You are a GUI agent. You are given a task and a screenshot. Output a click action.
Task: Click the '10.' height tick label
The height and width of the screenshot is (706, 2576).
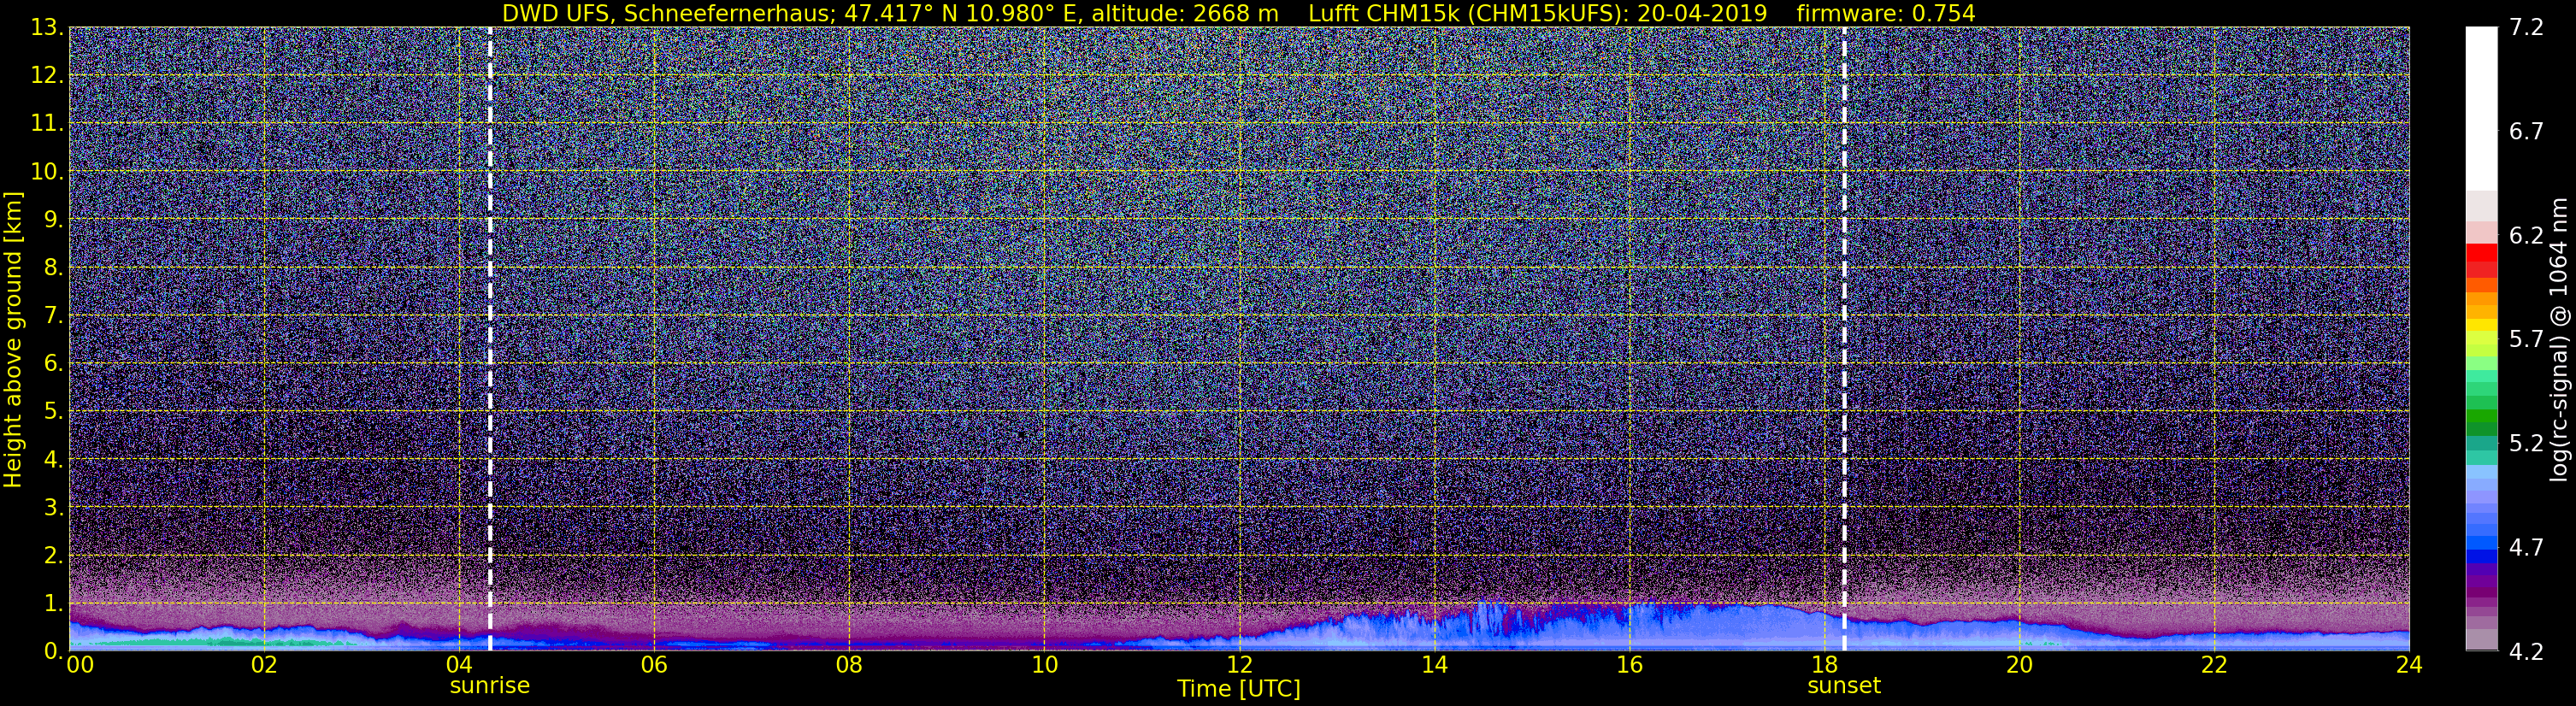pos(47,172)
